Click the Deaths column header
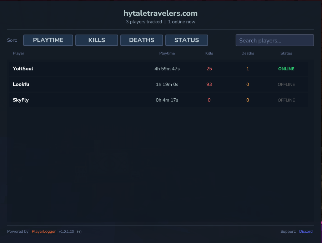The image size is (322, 243). pos(248,53)
